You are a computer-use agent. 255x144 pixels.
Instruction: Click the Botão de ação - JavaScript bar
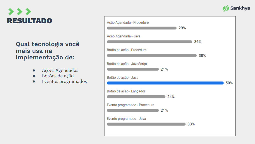(133, 69)
